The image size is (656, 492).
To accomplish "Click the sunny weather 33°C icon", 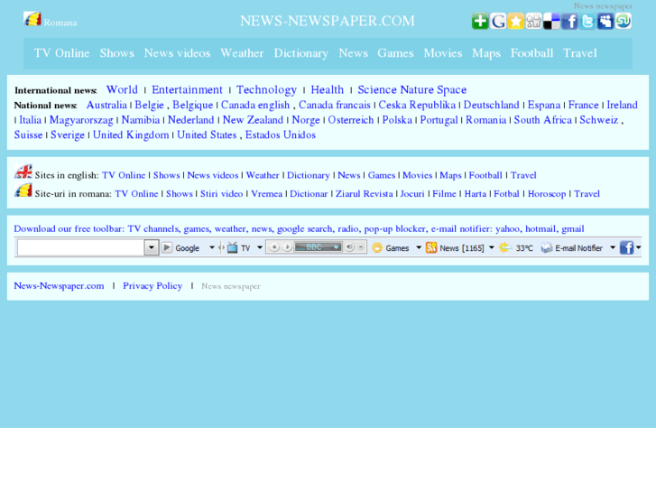I will [505, 247].
